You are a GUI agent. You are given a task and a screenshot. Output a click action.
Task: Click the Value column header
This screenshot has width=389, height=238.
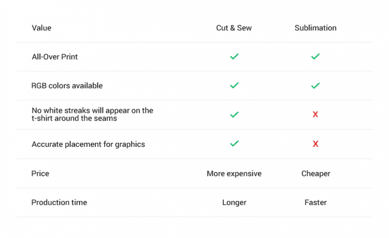coord(42,28)
